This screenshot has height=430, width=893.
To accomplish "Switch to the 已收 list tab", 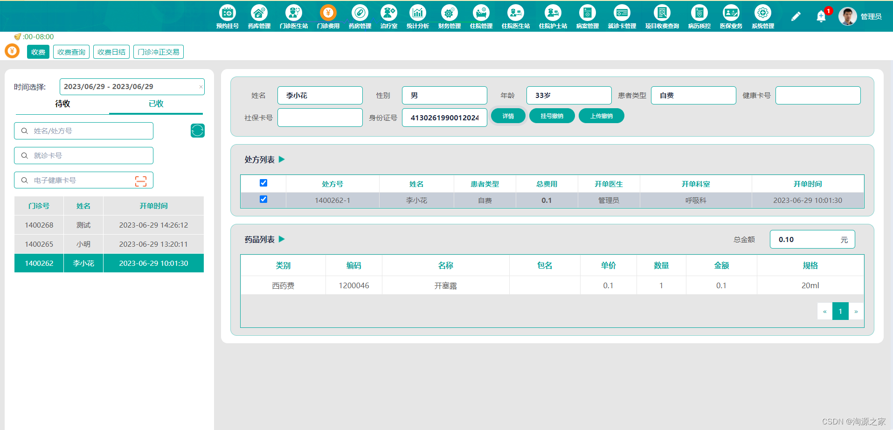I will tap(156, 104).
